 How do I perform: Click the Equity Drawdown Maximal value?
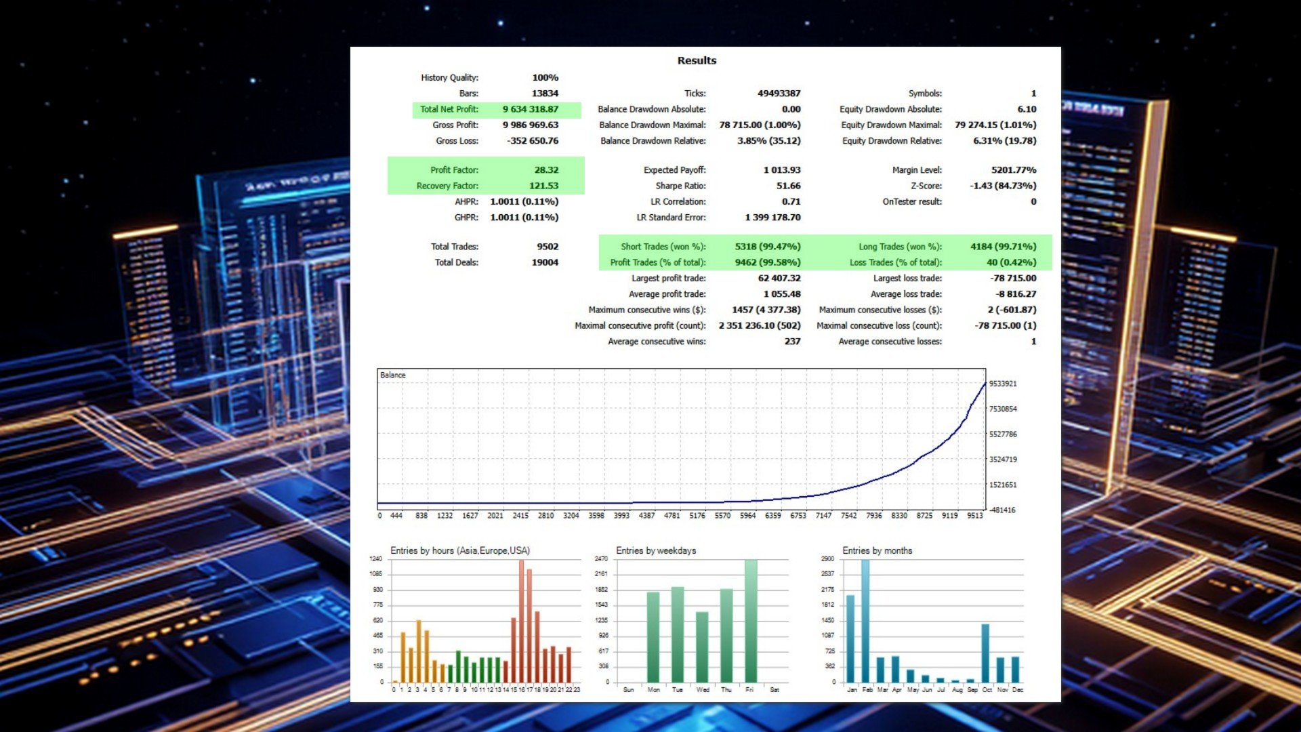(x=995, y=125)
